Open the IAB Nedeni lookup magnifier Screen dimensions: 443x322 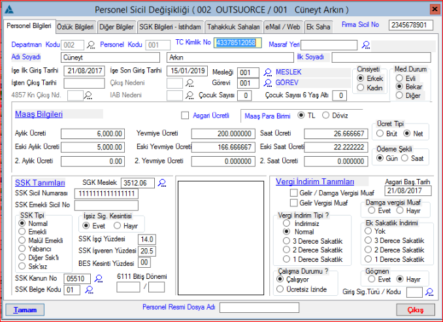tap(189, 95)
